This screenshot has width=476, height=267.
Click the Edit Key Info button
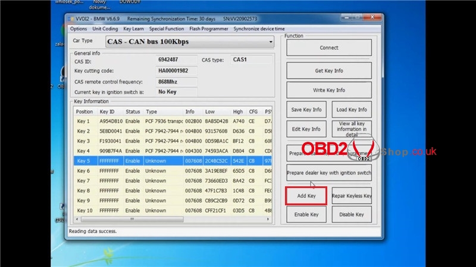tap(306, 129)
